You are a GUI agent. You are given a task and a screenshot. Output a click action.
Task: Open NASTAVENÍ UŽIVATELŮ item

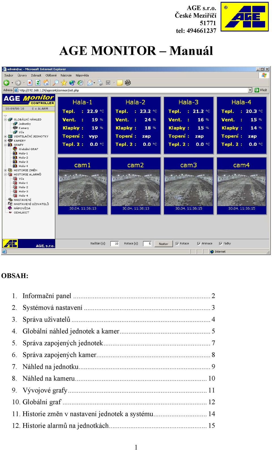[x=28, y=204]
